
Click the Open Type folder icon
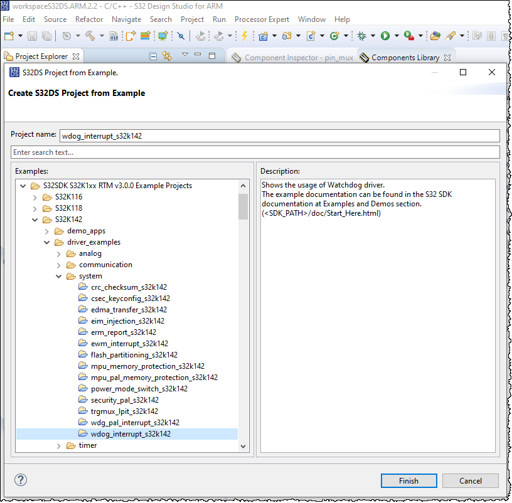pyautogui.click(x=435, y=36)
